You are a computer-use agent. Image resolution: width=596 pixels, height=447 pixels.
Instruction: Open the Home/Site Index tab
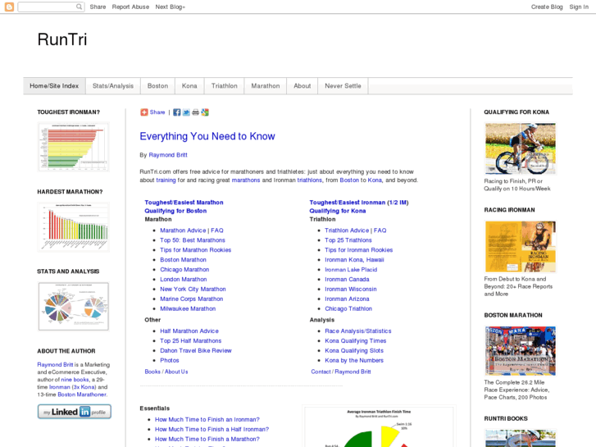[x=54, y=86]
